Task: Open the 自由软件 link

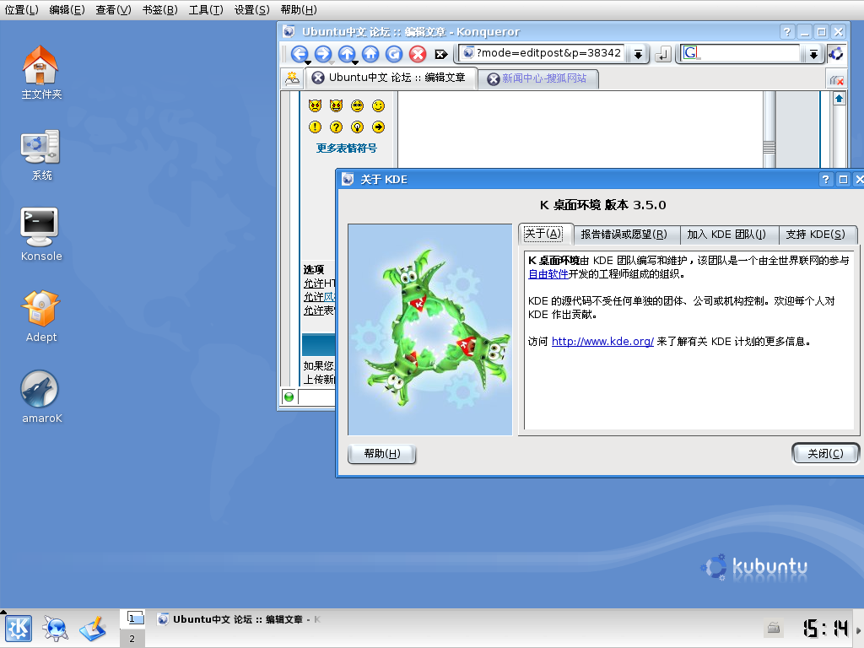Action: click(548, 274)
